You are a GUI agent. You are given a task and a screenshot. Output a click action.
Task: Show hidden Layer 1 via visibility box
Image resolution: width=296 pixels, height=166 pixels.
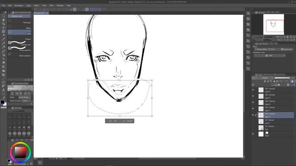pyautogui.click(x=253, y=121)
